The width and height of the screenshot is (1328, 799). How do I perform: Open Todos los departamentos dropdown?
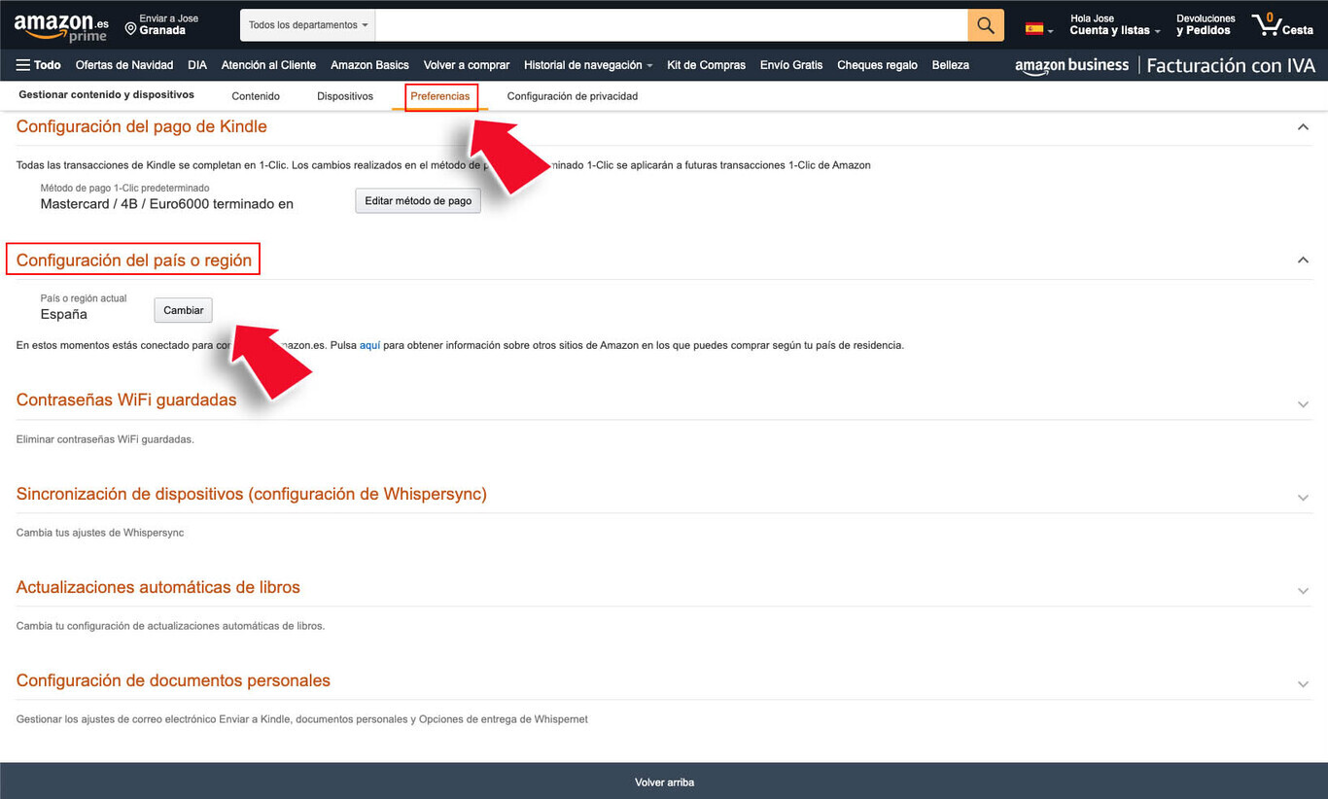click(307, 25)
